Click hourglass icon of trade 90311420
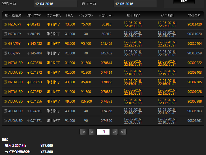Viewport: 206px width, 155px height. tap(6, 24)
